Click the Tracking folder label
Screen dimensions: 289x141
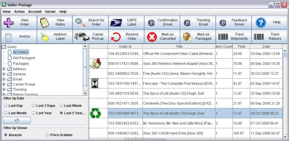click(x=20, y=90)
